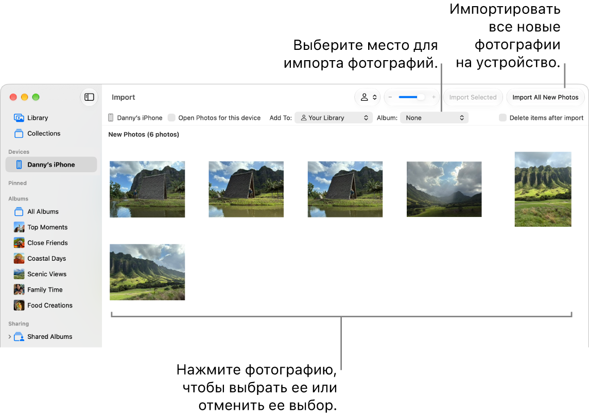The height and width of the screenshot is (417, 589).
Task: Click the green full-screen window button
Action: [x=36, y=97]
